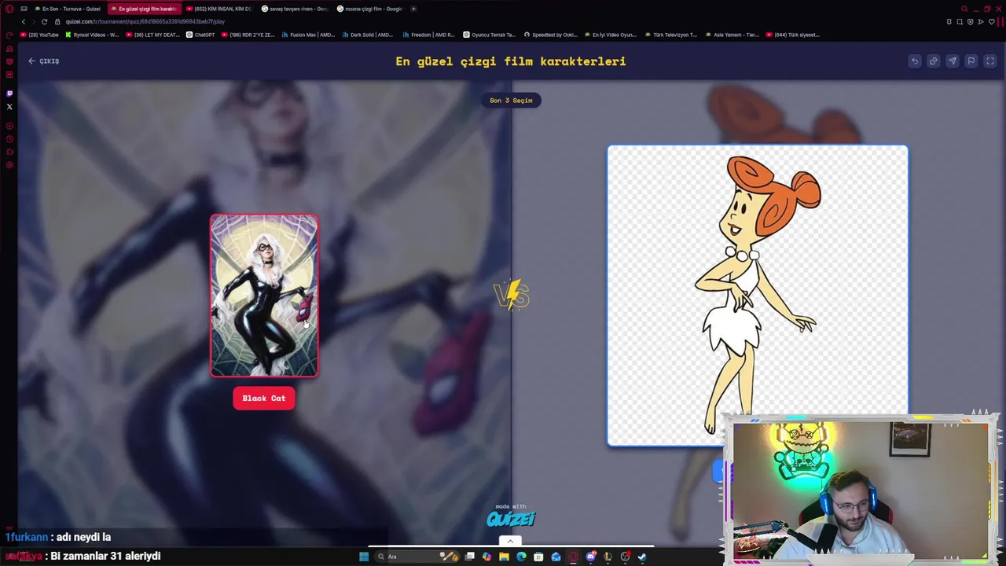Screen dimensions: 1006x566
Task: Open Opera GX from taskbar
Action: point(573,557)
